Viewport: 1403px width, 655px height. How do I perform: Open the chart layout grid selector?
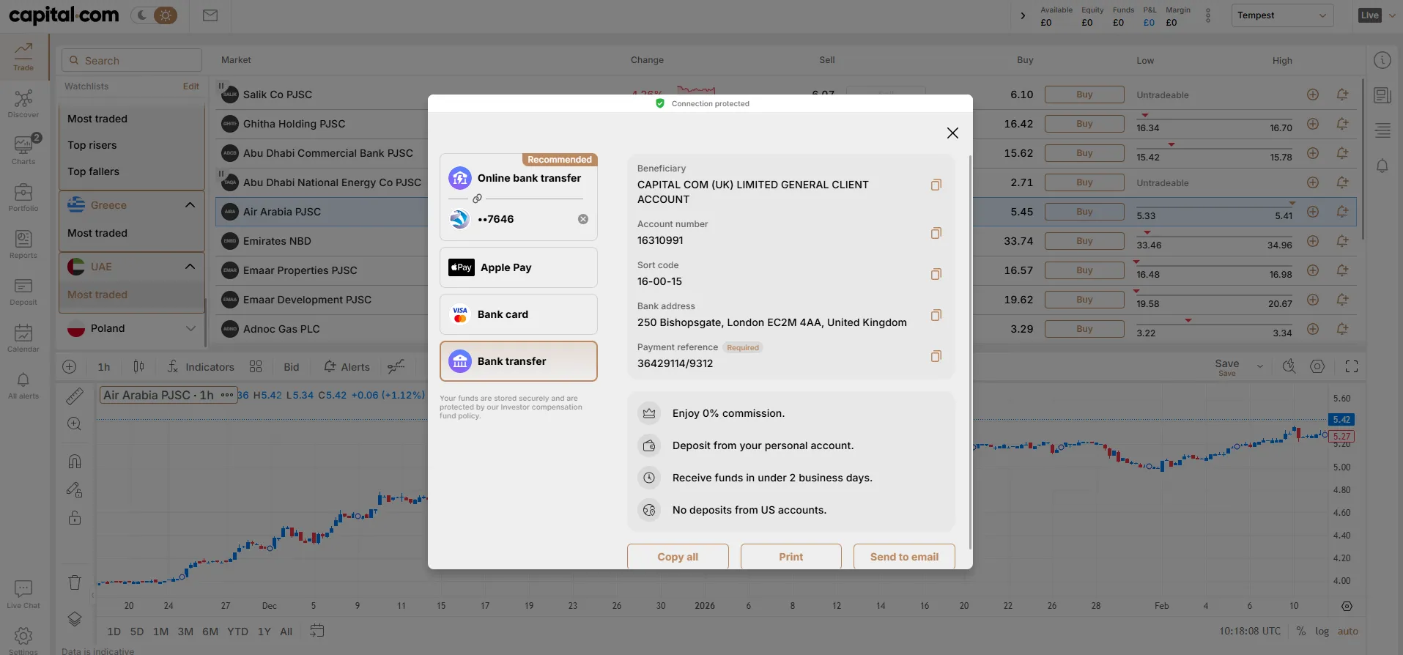tap(256, 367)
